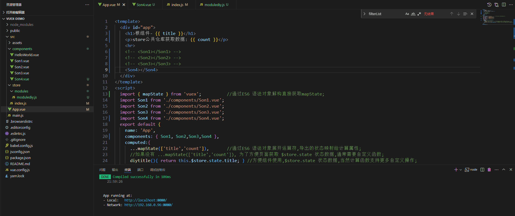Go to next find match arrow
The height and width of the screenshot is (216, 515).
pyautogui.click(x=458, y=14)
